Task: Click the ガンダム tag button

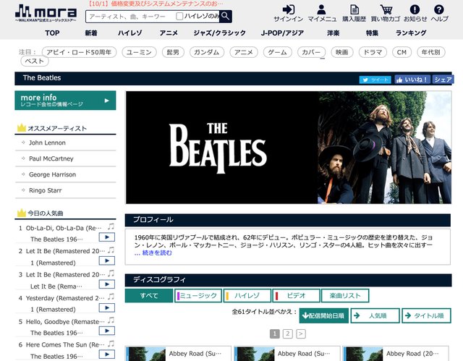Action: point(206,52)
